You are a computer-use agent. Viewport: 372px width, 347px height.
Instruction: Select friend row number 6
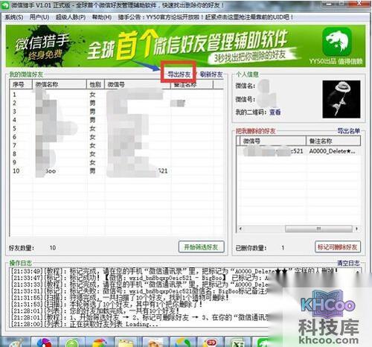pos(117,137)
